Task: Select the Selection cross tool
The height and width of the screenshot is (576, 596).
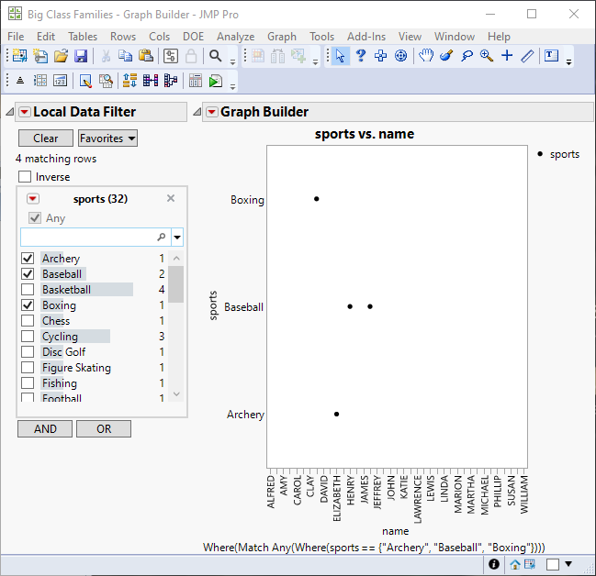Action: click(x=380, y=56)
